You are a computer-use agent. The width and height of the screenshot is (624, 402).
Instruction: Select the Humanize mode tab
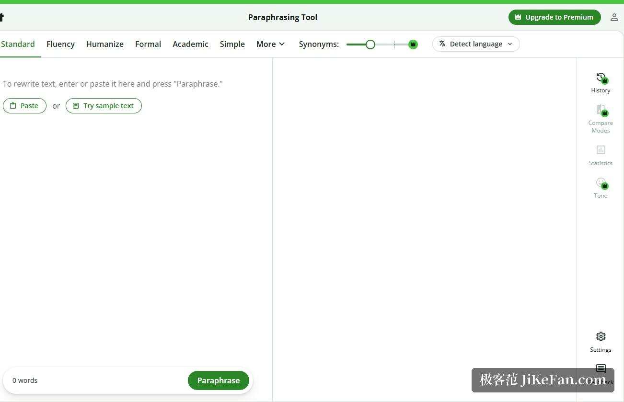coord(105,44)
